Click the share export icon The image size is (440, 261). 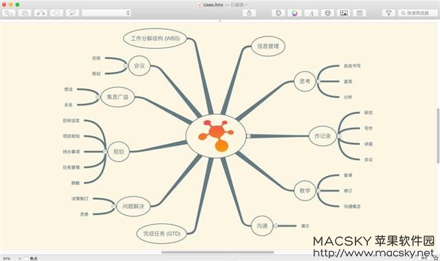tap(249, 13)
